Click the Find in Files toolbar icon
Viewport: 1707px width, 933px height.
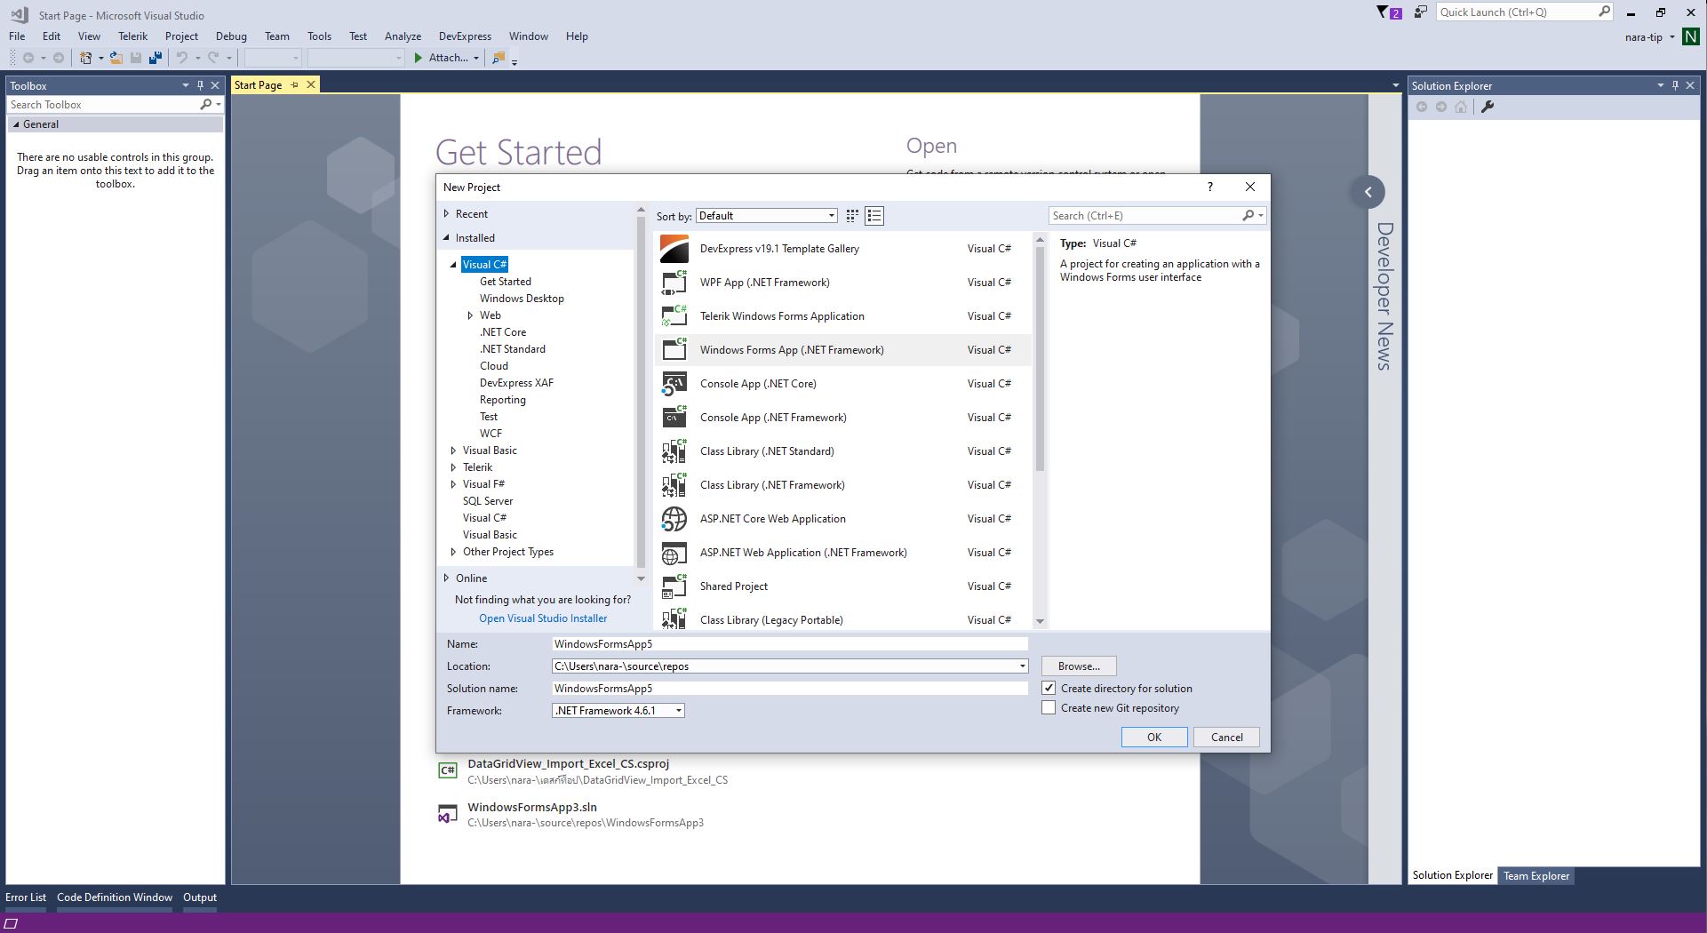499,58
